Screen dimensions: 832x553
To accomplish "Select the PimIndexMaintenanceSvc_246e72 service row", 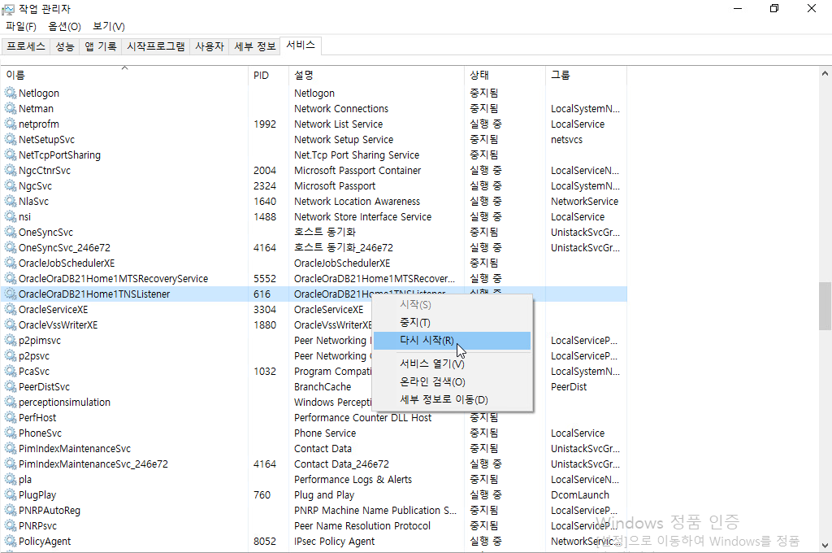I will [314, 464].
